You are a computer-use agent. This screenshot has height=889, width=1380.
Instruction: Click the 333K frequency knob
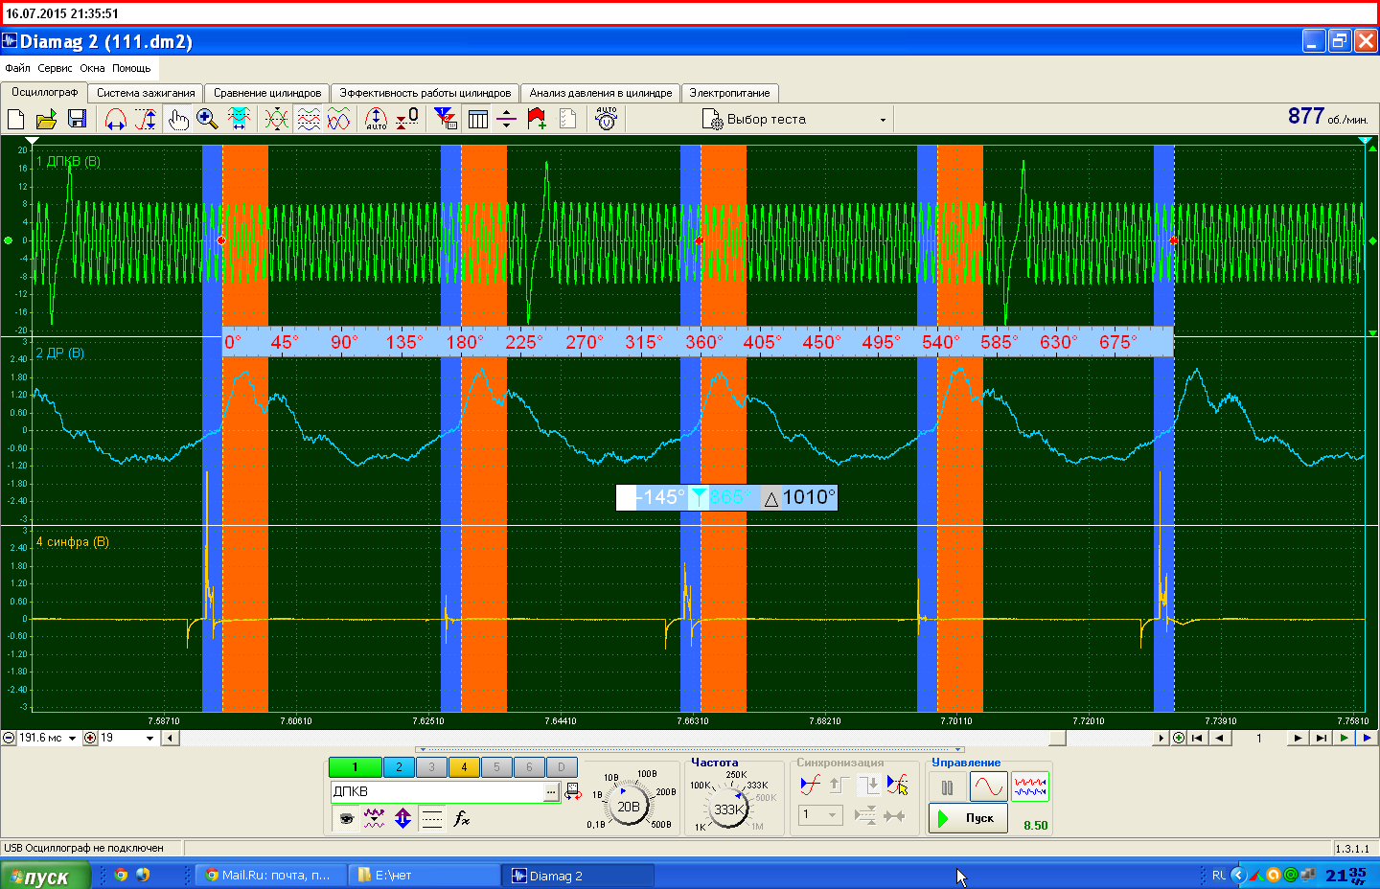(x=729, y=809)
